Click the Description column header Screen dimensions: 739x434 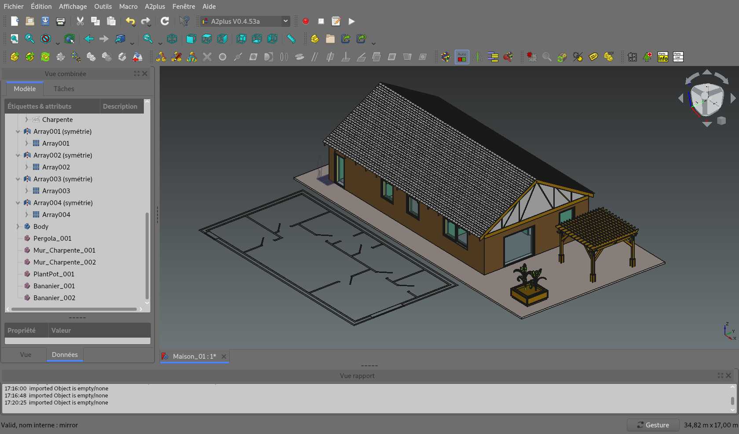tap(120, 106)
